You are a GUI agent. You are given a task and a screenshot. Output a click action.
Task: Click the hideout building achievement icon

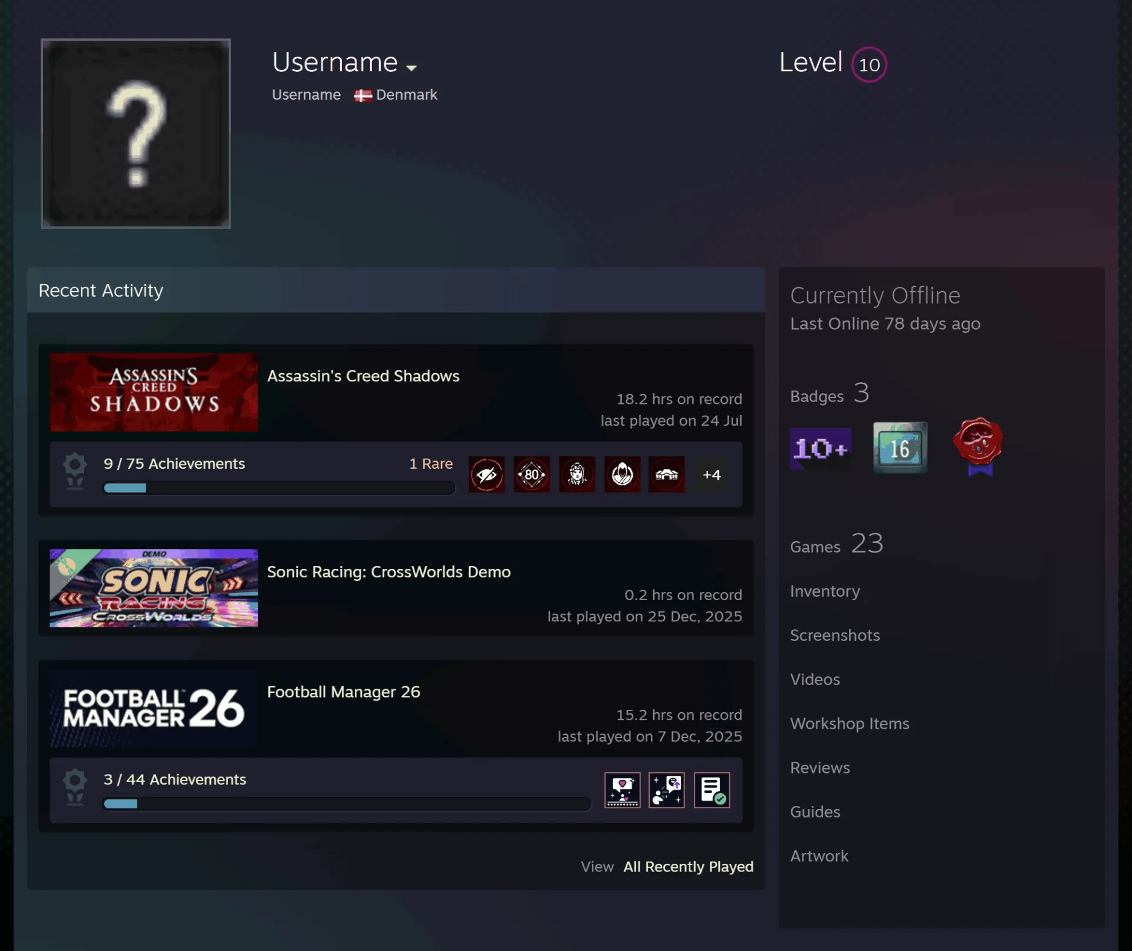click(x=667, y=474)
